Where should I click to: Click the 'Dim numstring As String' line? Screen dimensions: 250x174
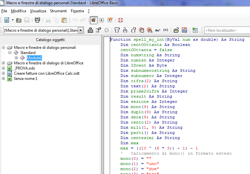150,55
